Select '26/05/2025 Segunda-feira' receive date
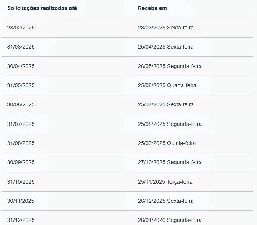The image size is (257, 225). click(x=170, y=66)
